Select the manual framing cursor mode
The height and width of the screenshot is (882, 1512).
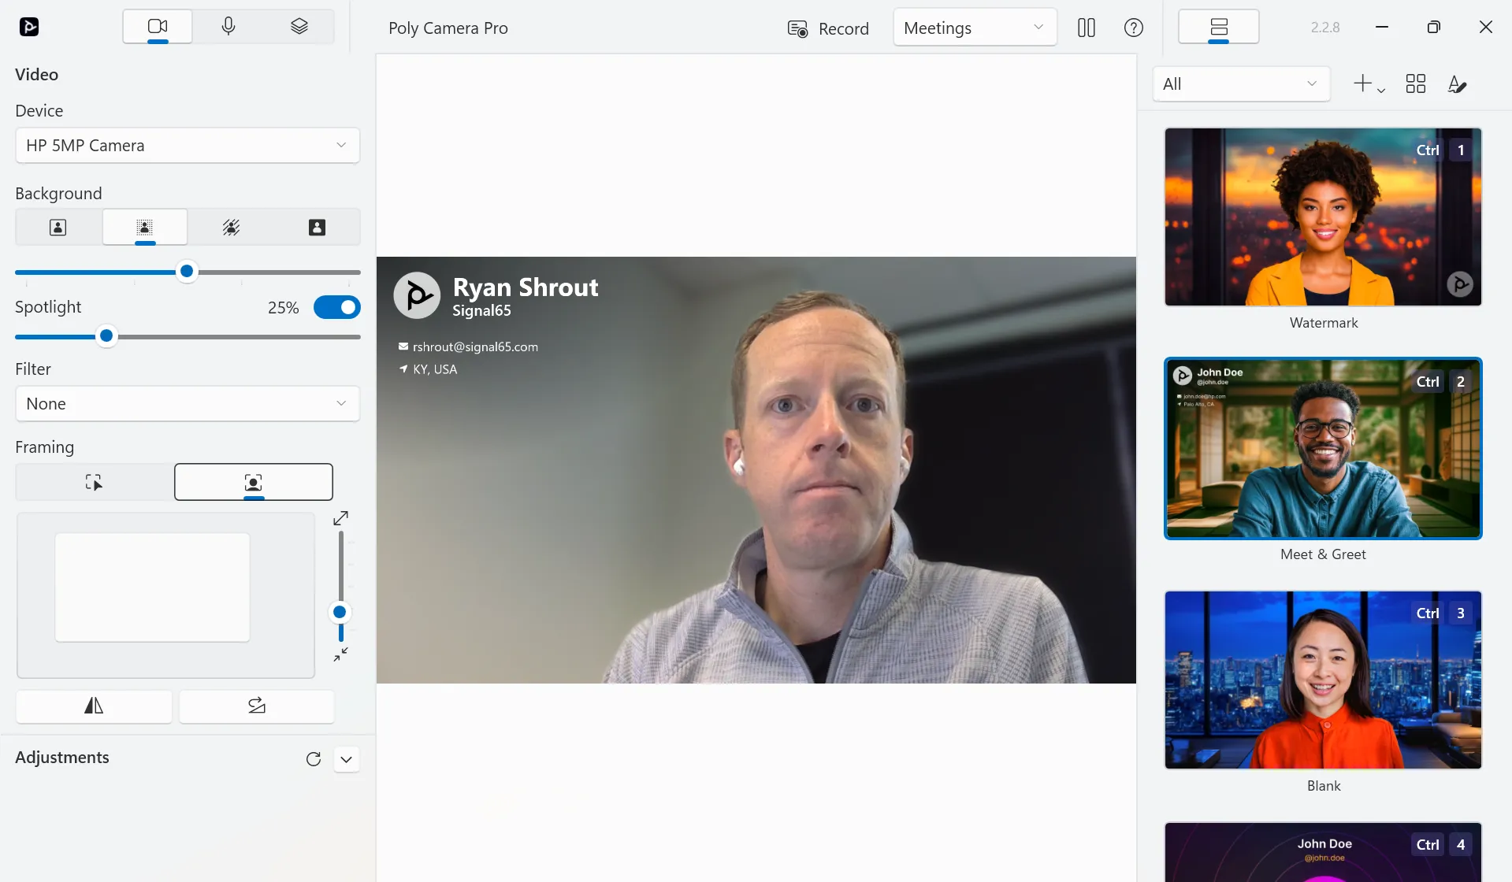[94, 482]
